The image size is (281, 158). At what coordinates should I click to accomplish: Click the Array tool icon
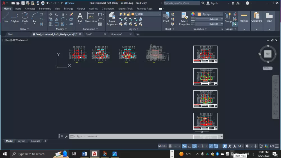[63, 24]
